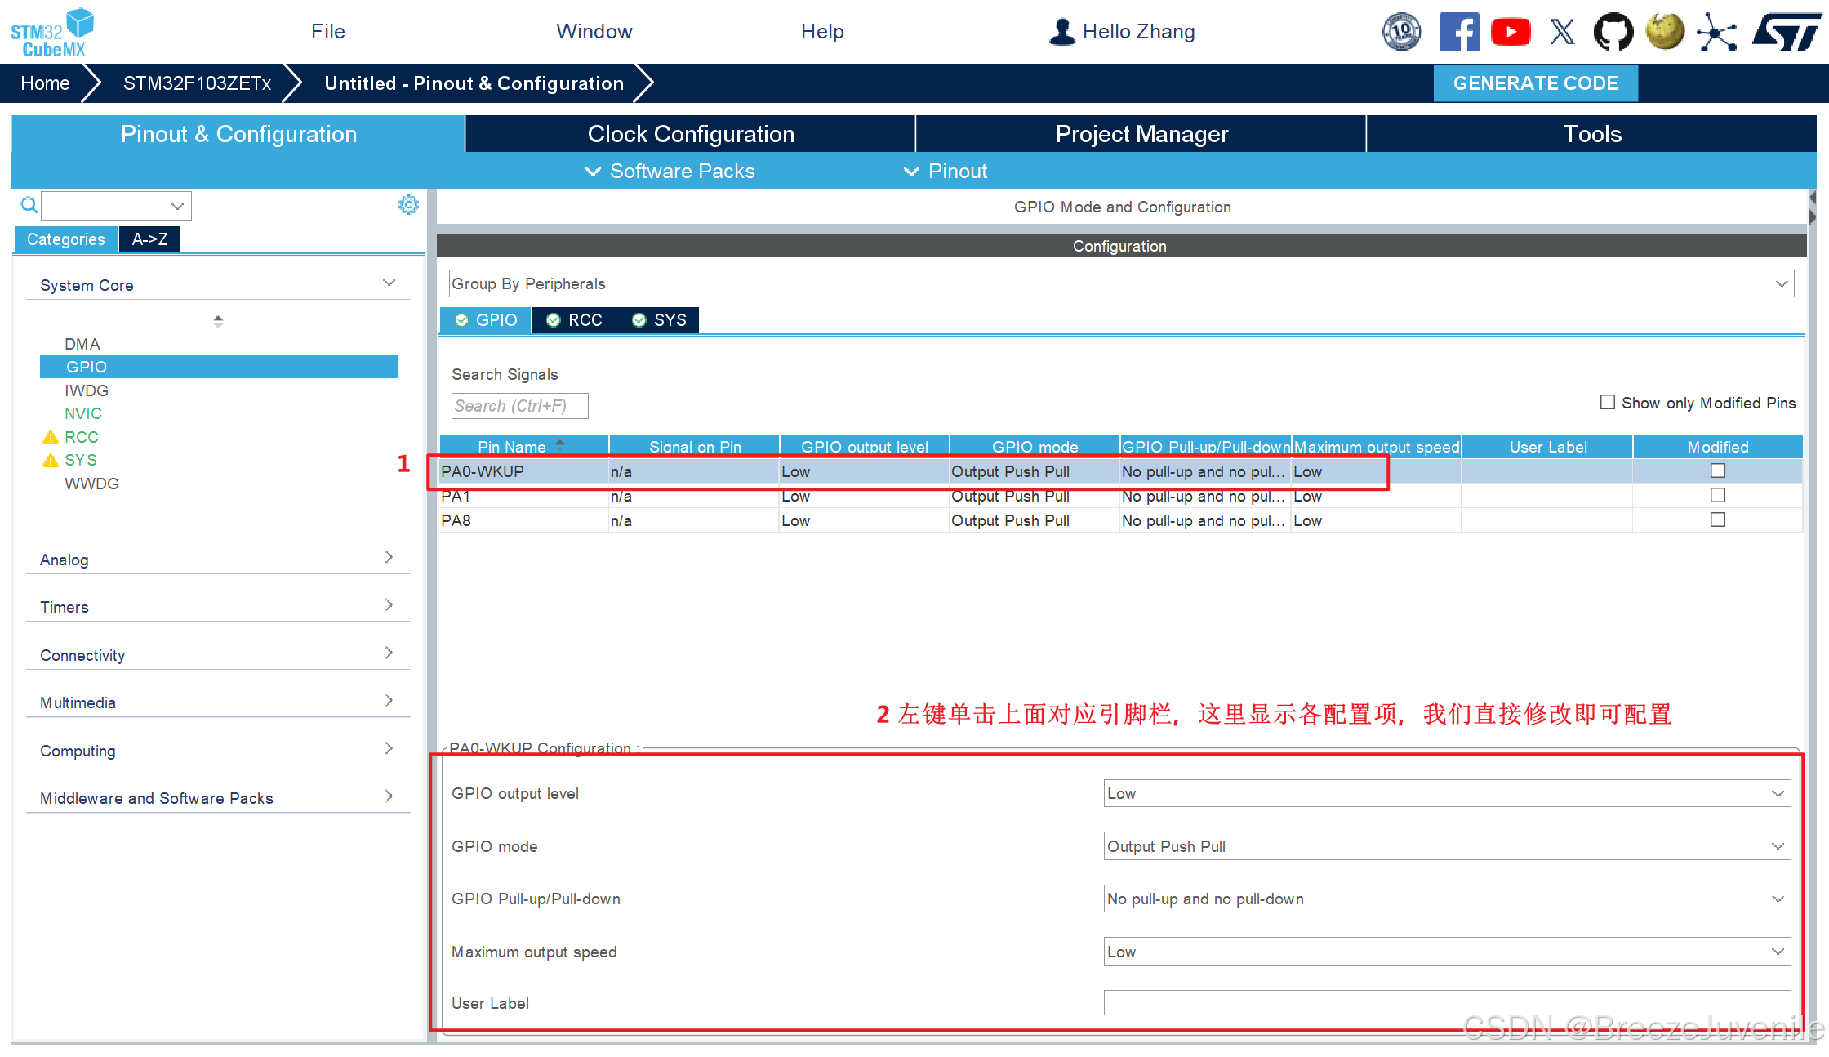Open the GPIO mode dropdown
This screenshot has width=1829, height=1057.
[1446, 846]
